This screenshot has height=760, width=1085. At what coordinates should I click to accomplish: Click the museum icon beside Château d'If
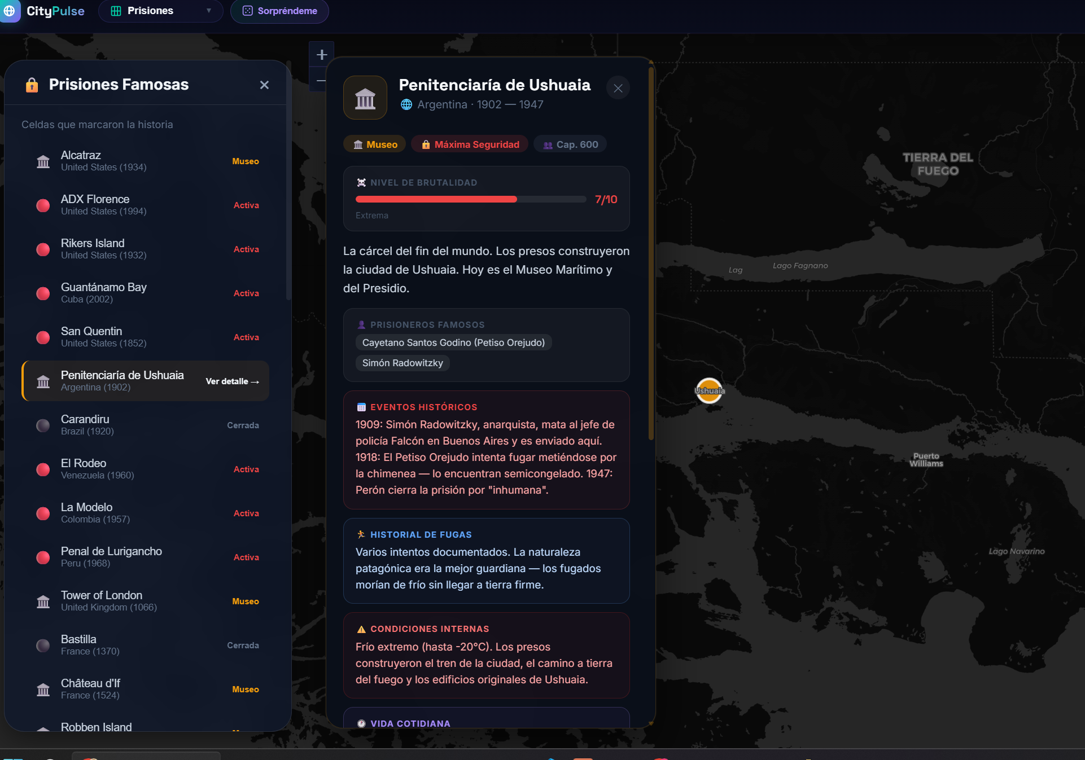pyautogui.click(x=43, y=689)
